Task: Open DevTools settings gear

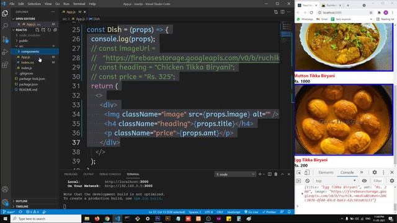Action: click(375, 172)
